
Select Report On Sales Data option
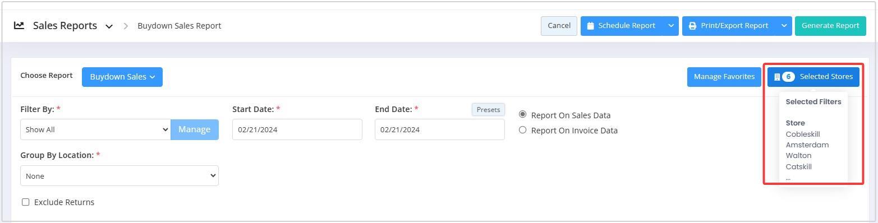[x=523, y=114]
